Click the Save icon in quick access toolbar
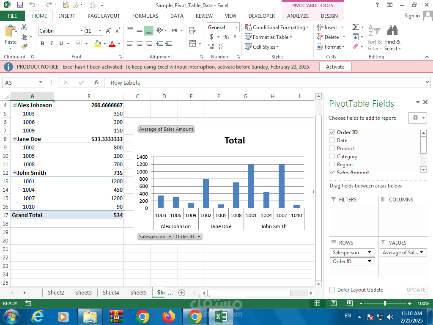This screenshot has width=433, height=325. [19, 5]
